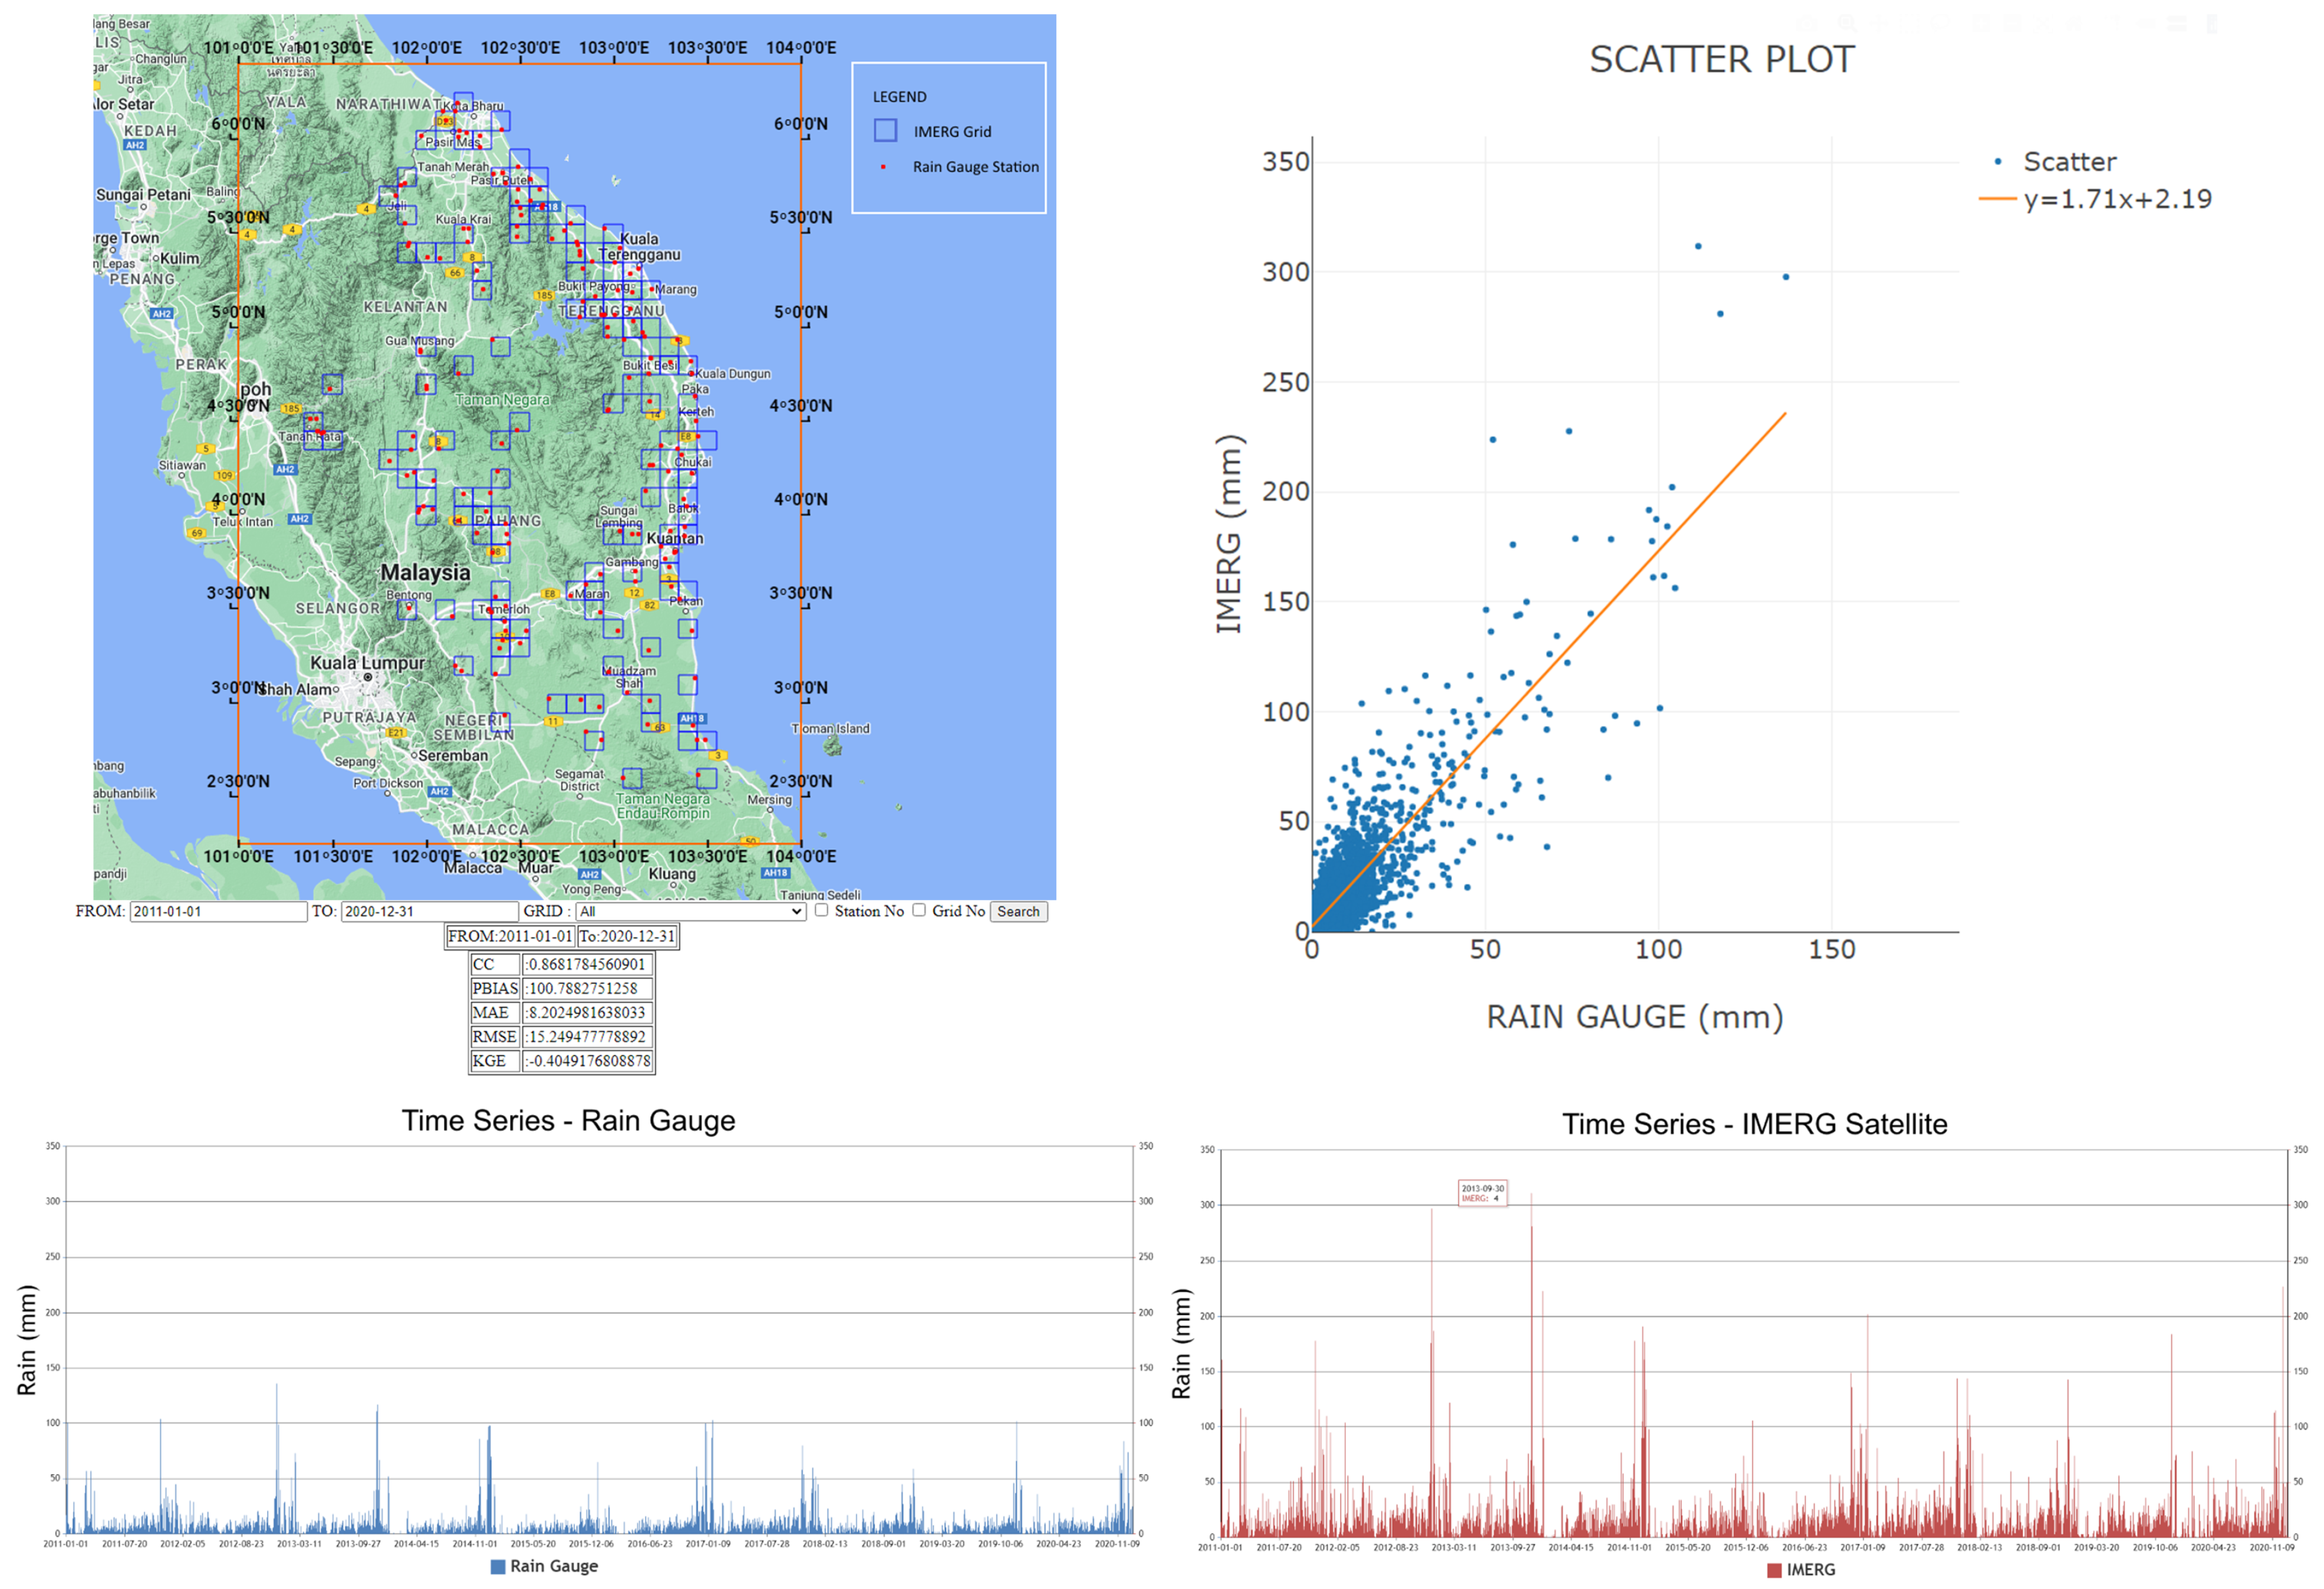
Task: Click the Time Series - Rain Gauge title
Action: (568, 1120)
